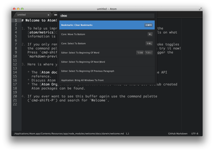Click the ⌥⇧← keybinding badge
214x152 pixels.
[x=149, y=53]
